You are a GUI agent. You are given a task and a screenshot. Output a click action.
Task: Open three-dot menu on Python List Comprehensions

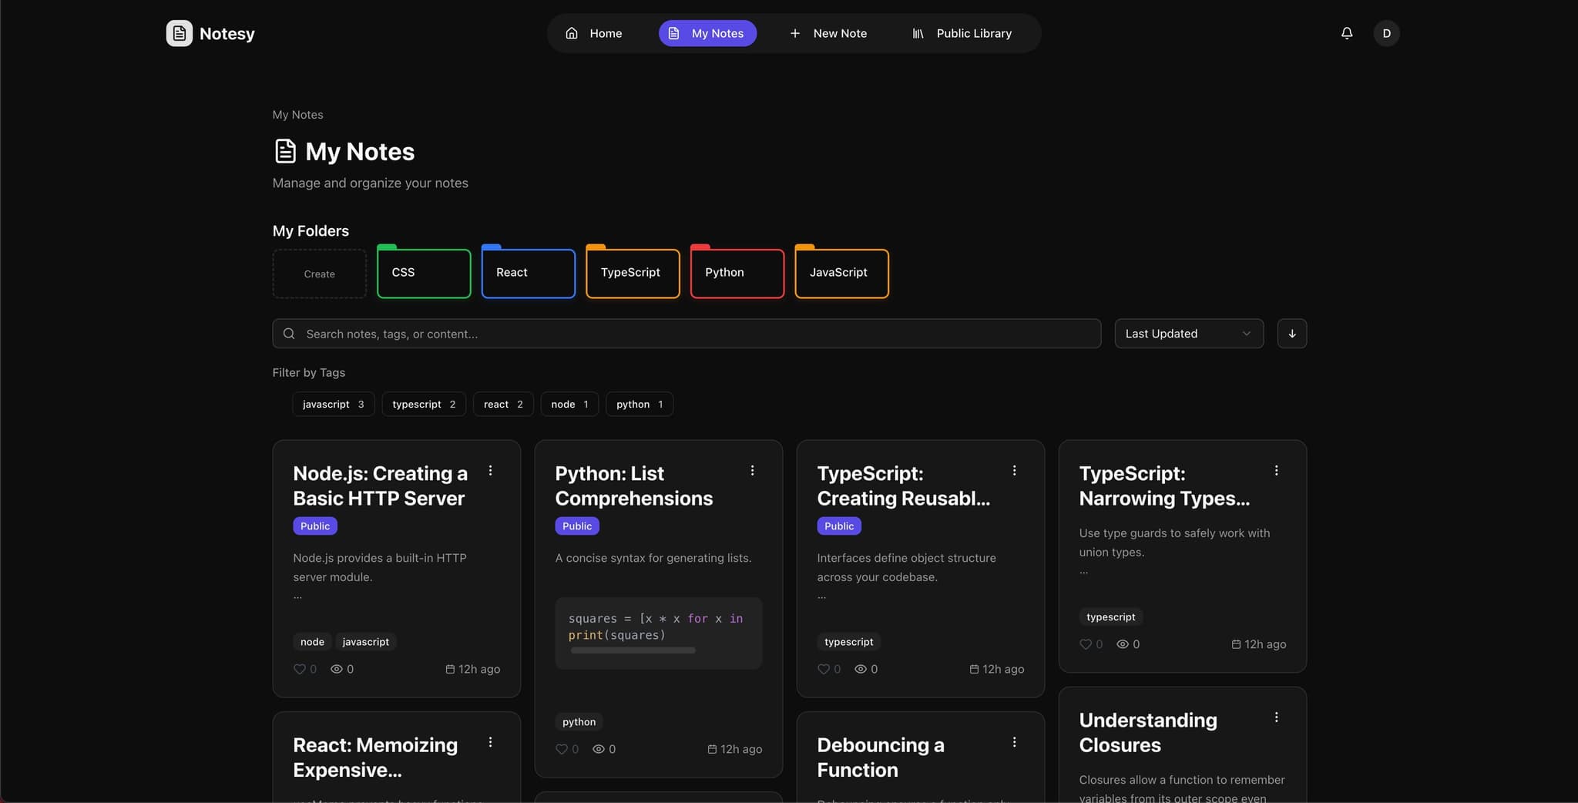pyautogui.click(x=752, y=471)
